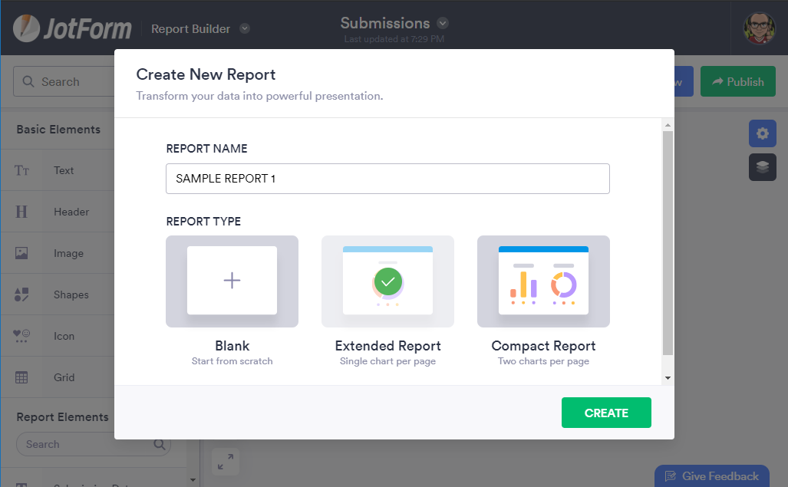Screen dimensions: 788x487
Task: Select the Grid element icon
Action: point(21,377)
